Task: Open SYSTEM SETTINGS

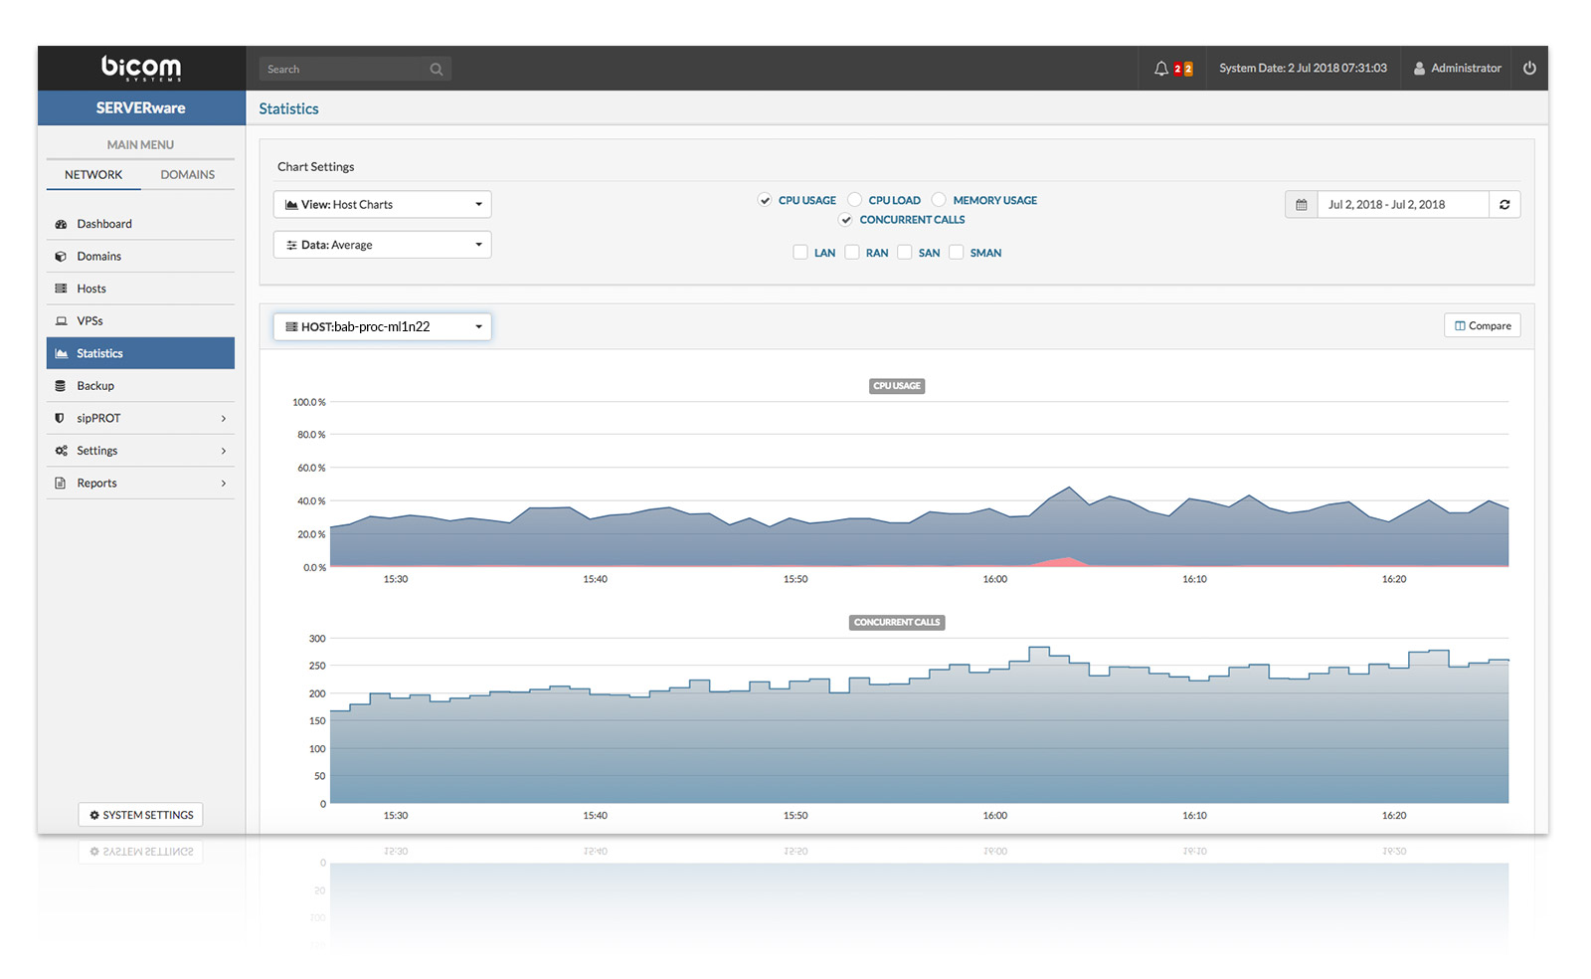Action: pyautogui.click(x=140, y=814)
